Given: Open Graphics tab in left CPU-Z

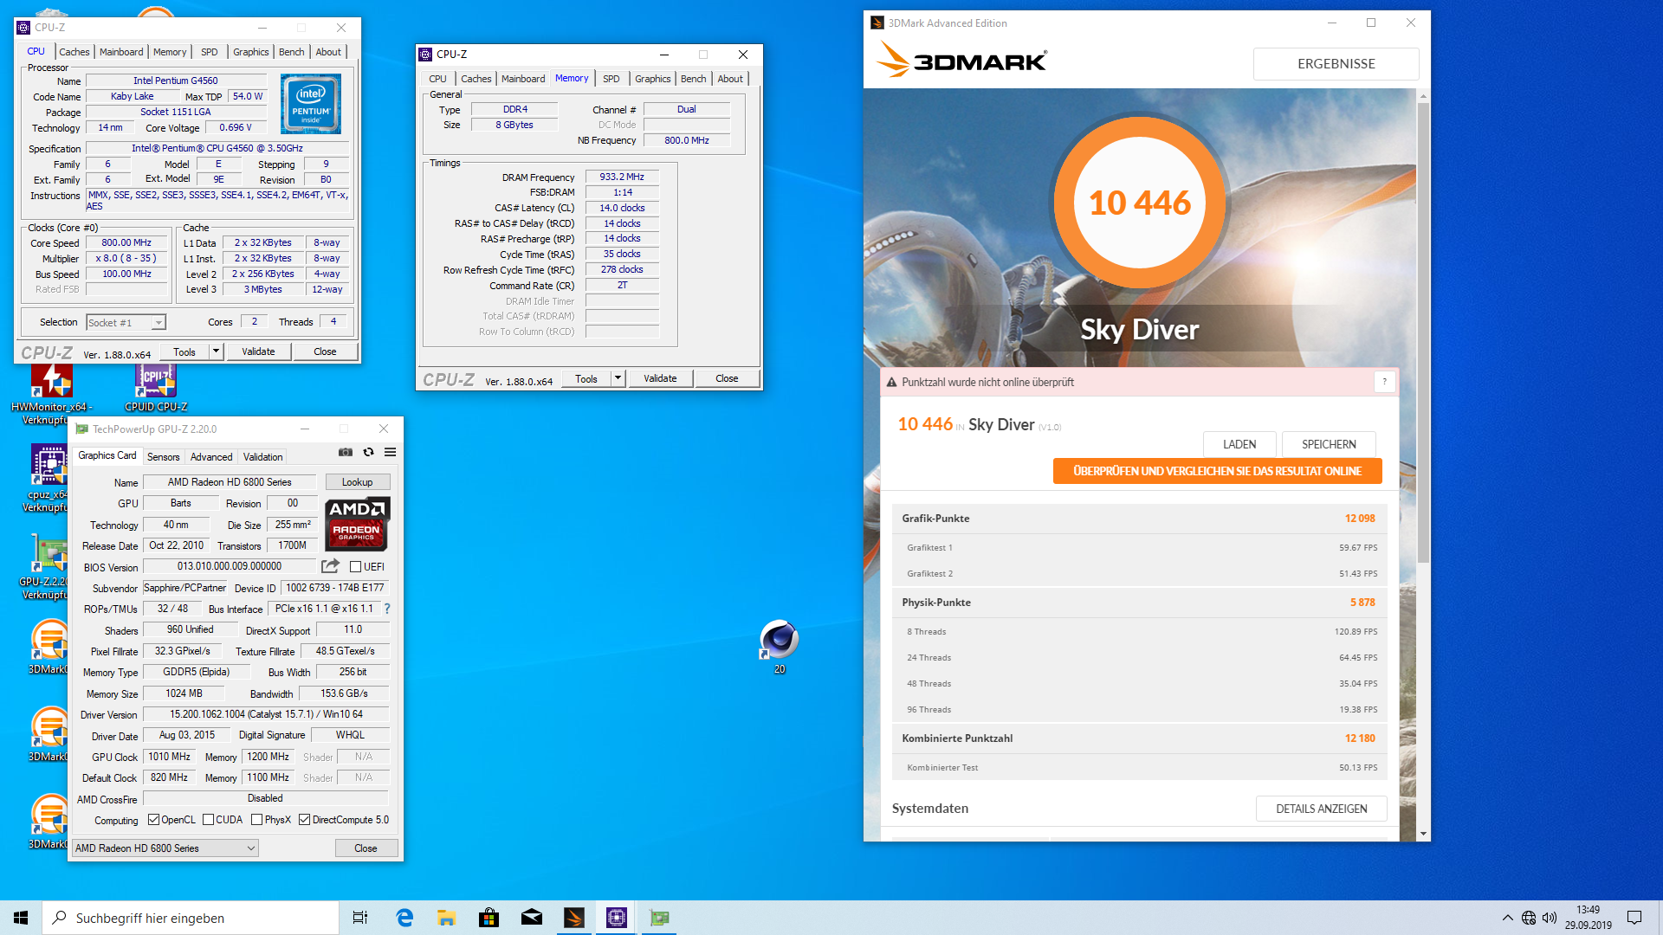Looking at the screenshot, I should coord(251,52).
